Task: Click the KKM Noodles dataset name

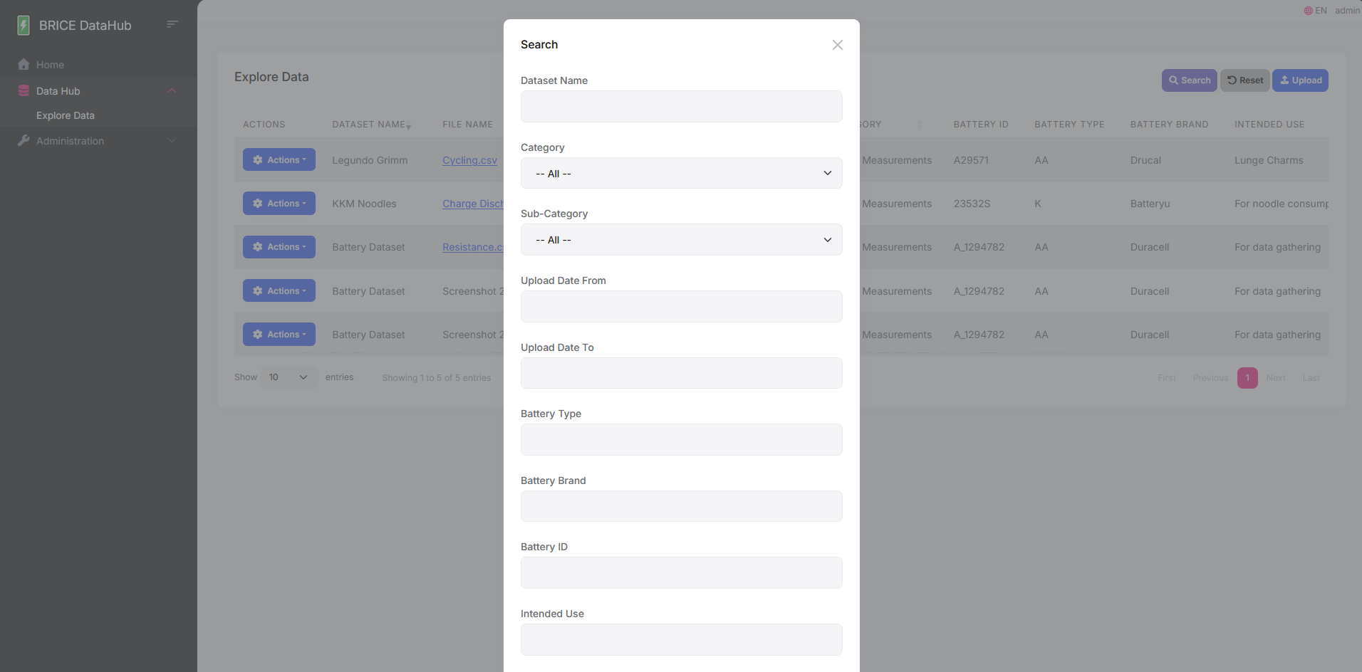Action: coord(364,204)
